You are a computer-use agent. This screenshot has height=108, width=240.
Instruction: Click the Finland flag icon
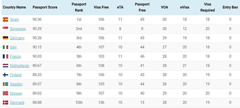(x=6, y=75)
